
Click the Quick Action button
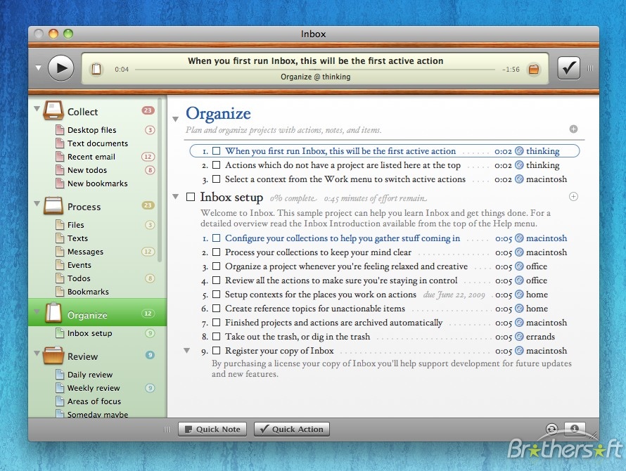tap(292, 429)
